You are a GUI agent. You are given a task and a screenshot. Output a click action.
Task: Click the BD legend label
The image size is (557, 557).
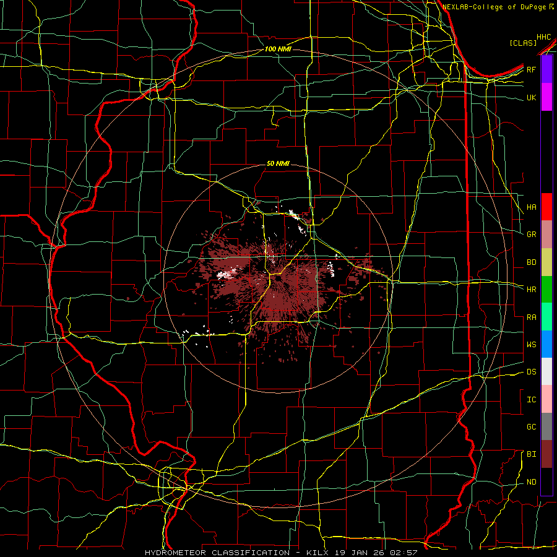coord(532,262)
